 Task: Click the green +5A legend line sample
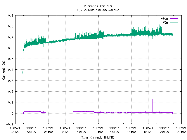coord(174,22)
